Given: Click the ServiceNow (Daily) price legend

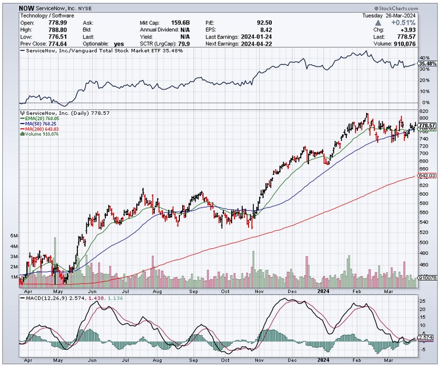Looking at the screenshot, I should (52, 111).
